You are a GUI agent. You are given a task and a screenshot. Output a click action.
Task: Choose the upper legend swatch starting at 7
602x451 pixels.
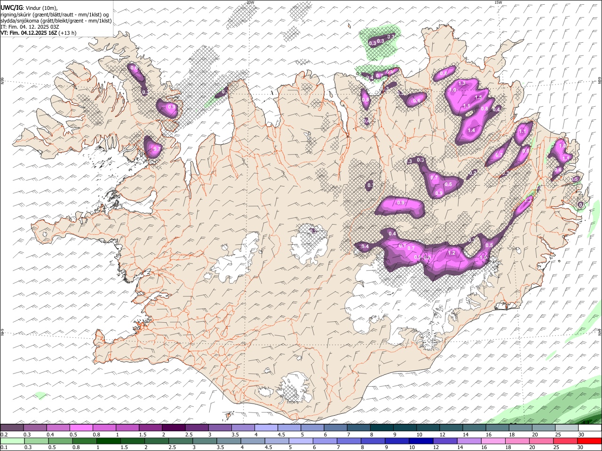click(358, 428)
